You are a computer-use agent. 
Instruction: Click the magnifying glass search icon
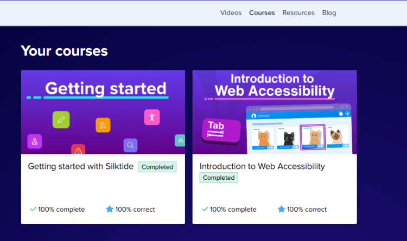tap(130, 145)
